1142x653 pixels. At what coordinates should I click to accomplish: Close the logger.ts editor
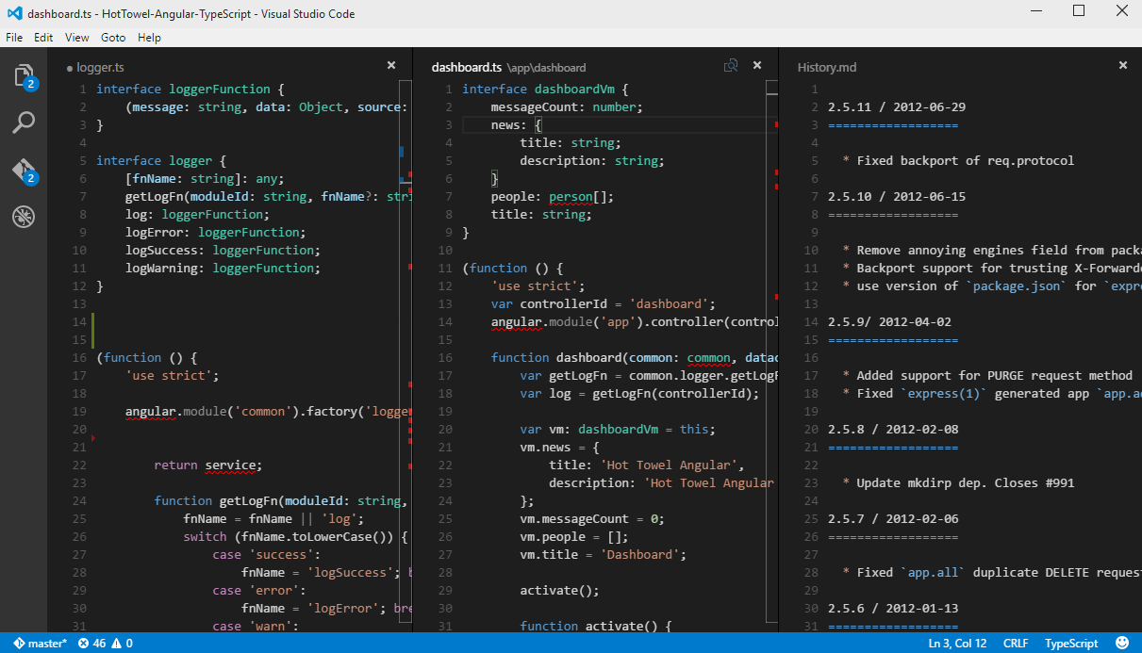391,66
